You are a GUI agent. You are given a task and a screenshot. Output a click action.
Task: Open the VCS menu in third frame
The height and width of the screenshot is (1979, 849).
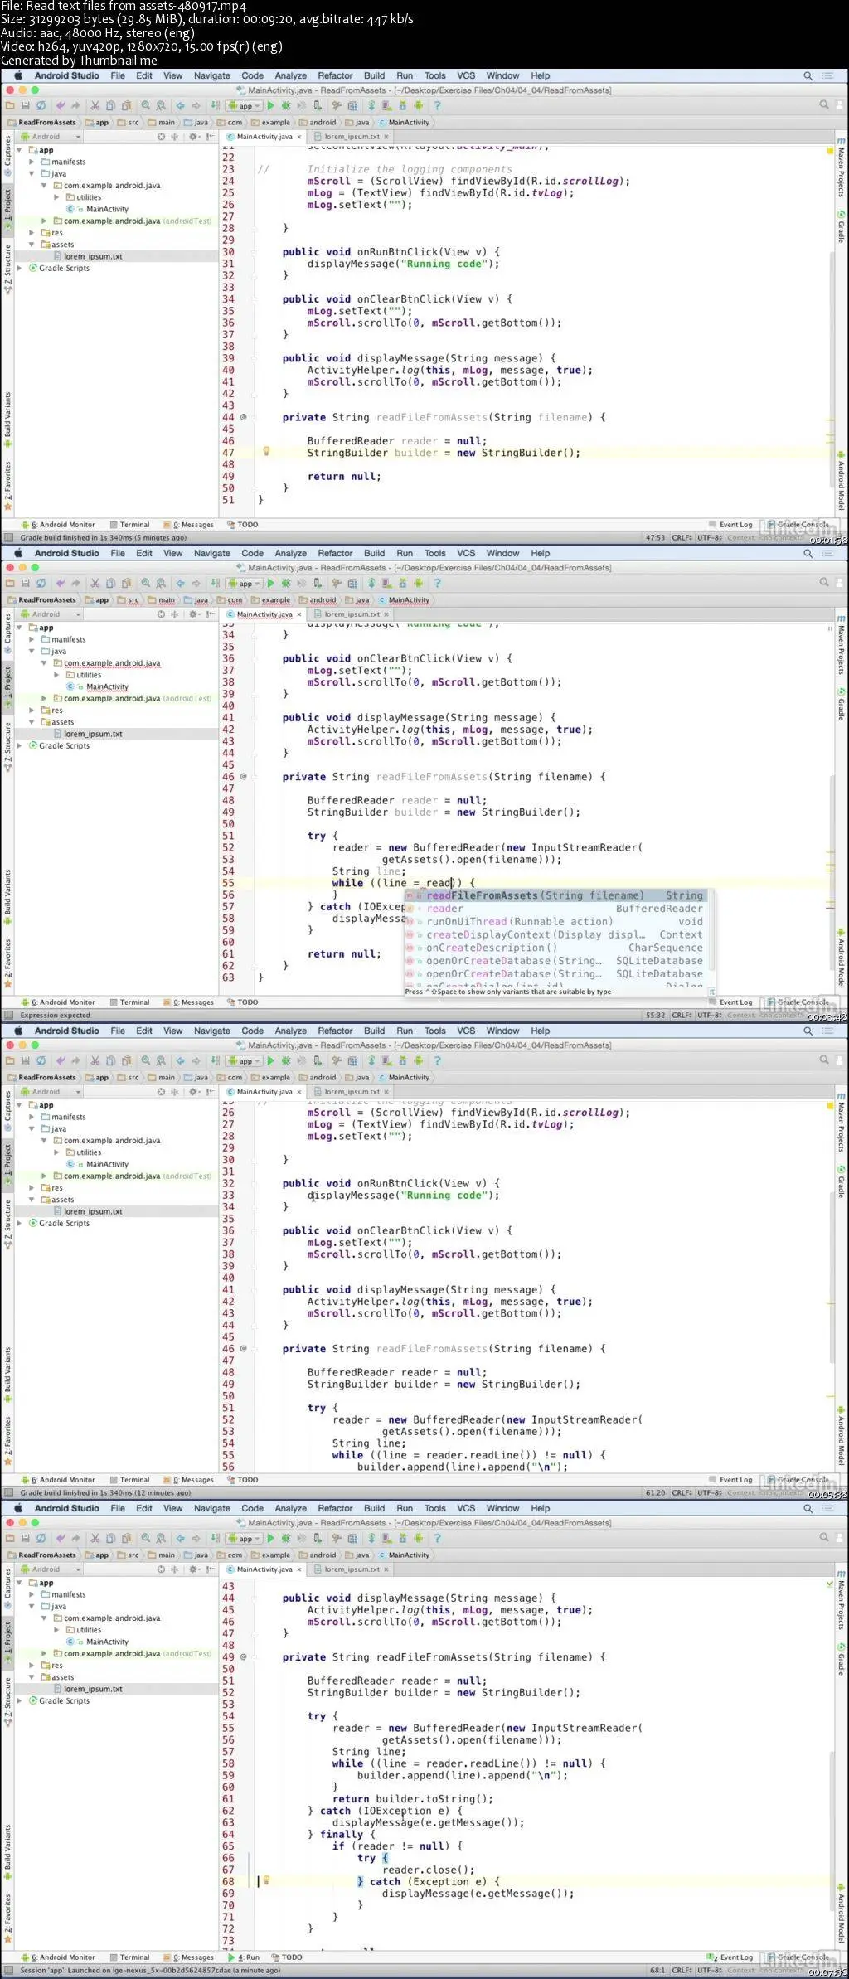pyautogui.click(x=466, y=1031)
